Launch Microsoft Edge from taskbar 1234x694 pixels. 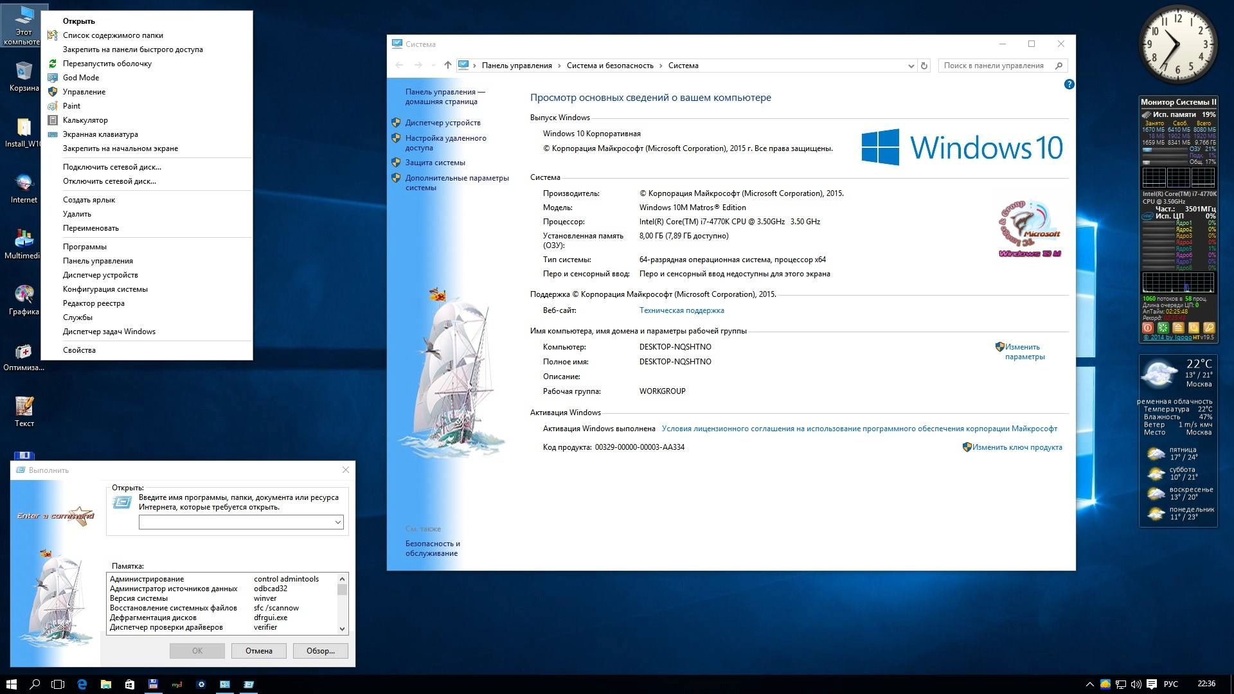82,684
